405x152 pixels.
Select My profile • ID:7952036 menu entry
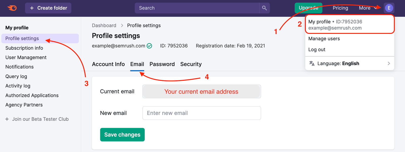(335, 24)
